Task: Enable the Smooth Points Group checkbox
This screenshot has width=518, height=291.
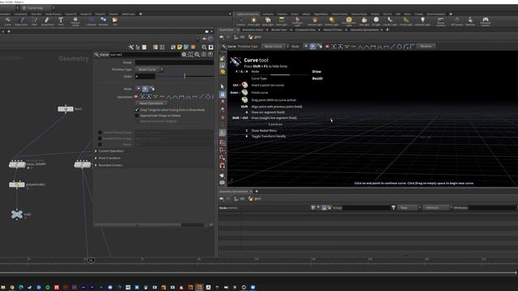Action: (x=100, y=138)
